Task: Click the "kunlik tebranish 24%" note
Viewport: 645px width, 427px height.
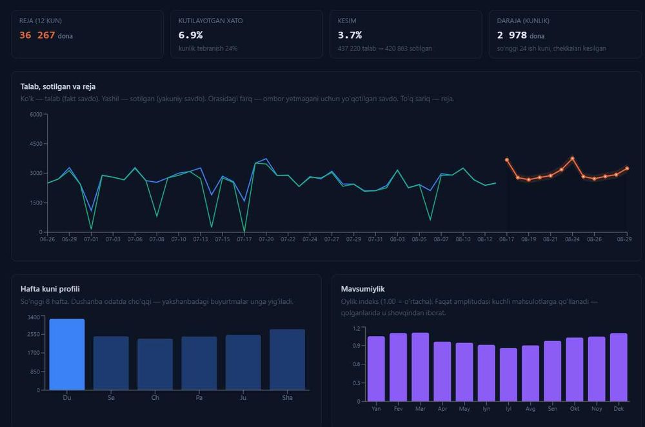Action: click(x=208, y=48)
